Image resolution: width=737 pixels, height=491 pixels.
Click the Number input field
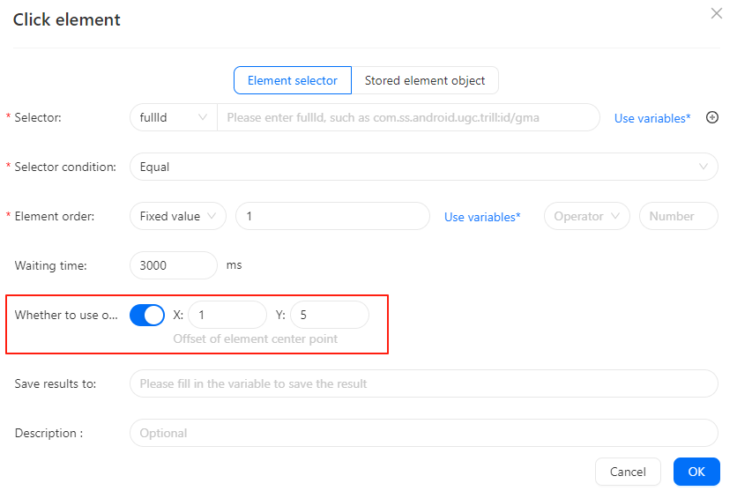point(678,216)
